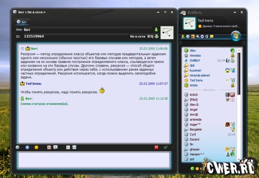Send message with green checkmark

(166, 147)
